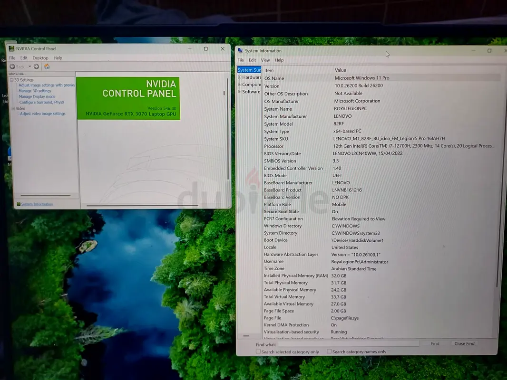Select the Processor row
Image resolution: width=507 pixels, height=380 pixels.
pos(381,146)
